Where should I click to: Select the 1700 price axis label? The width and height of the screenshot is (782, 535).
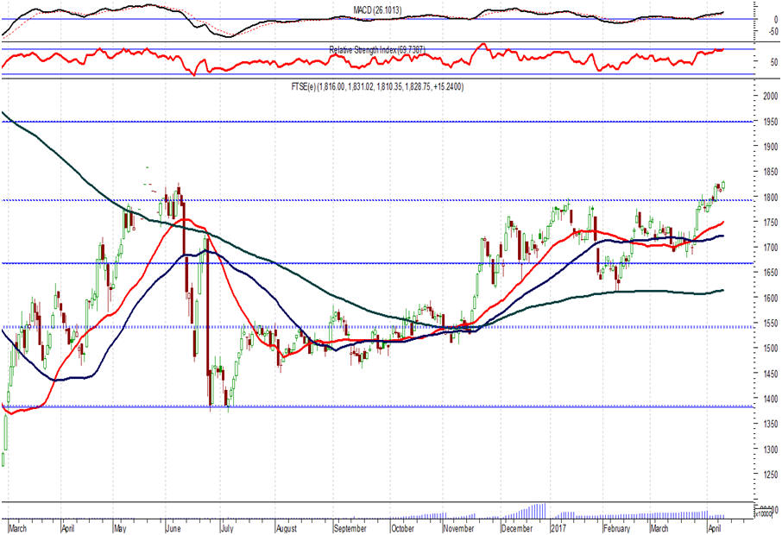point(770,248)
